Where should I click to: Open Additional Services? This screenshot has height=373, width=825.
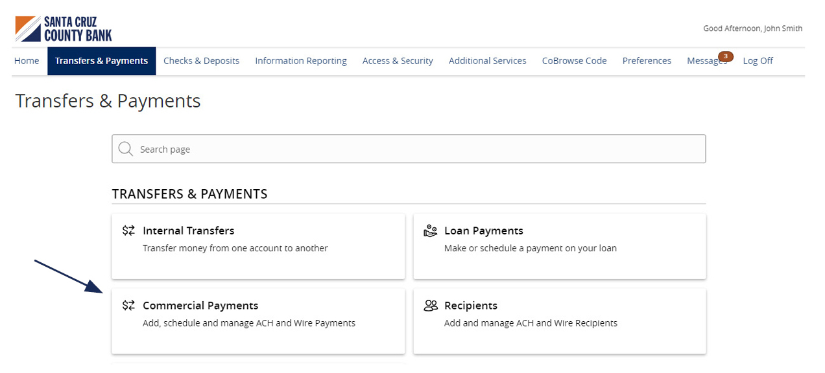tap(487, 60)
